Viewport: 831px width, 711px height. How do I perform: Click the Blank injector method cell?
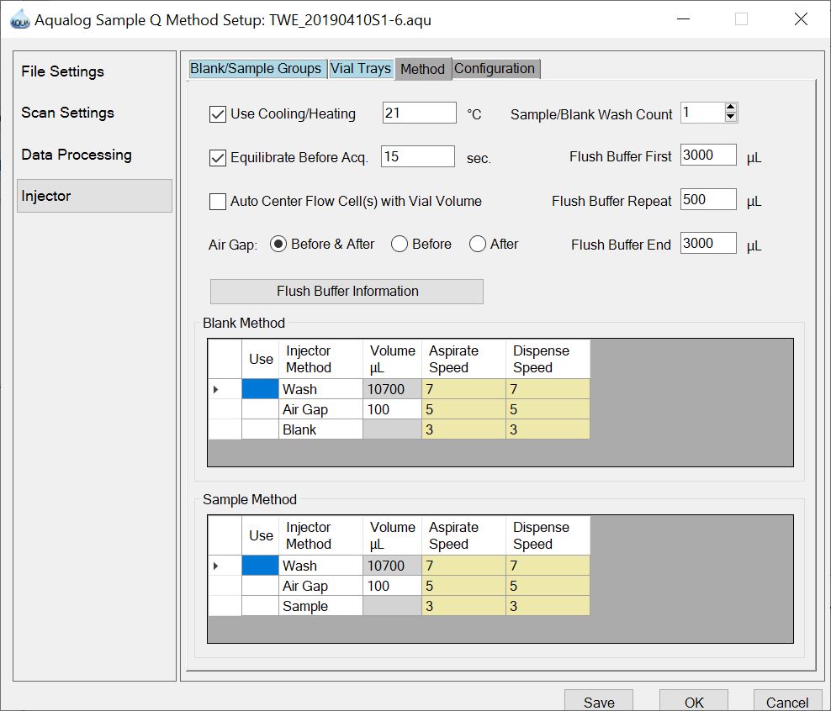[x=320, y=429]
